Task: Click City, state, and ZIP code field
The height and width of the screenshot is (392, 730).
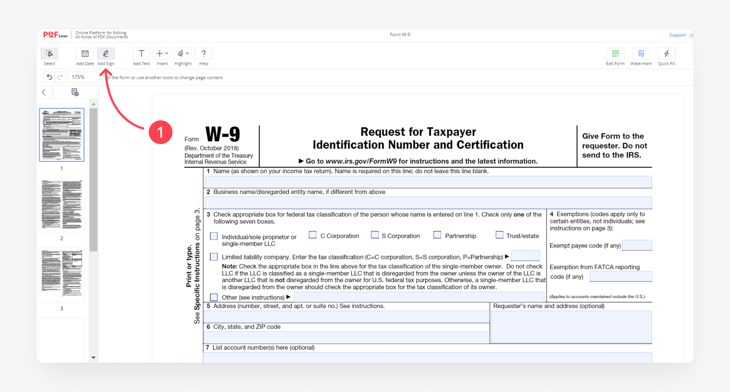Action: pyautogui.click(x=347, y=337)
